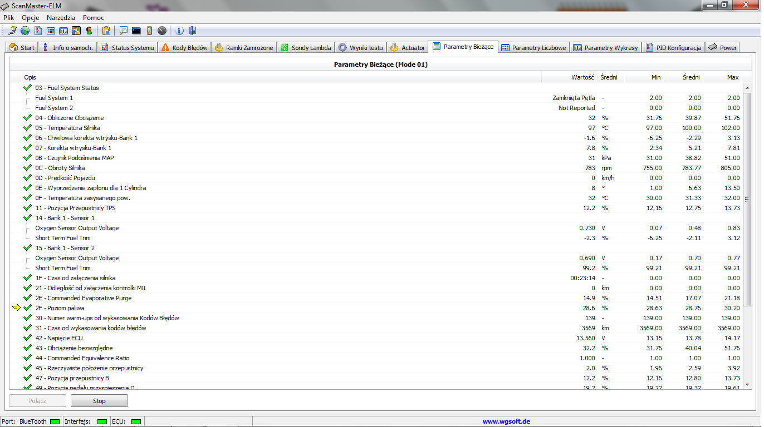Click the scrollbar down arrow in parameter list
This screenshot has height=427, width=764.
(x=748, y=385)
